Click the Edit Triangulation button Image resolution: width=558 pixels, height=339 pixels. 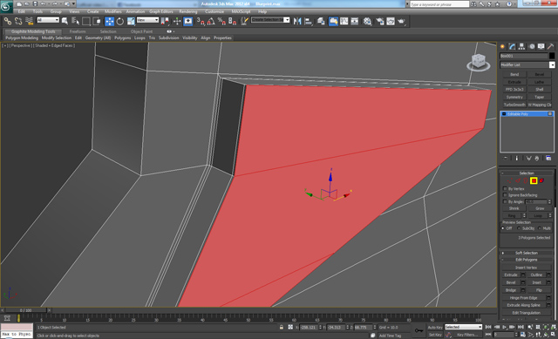click(x=527, y=313)
